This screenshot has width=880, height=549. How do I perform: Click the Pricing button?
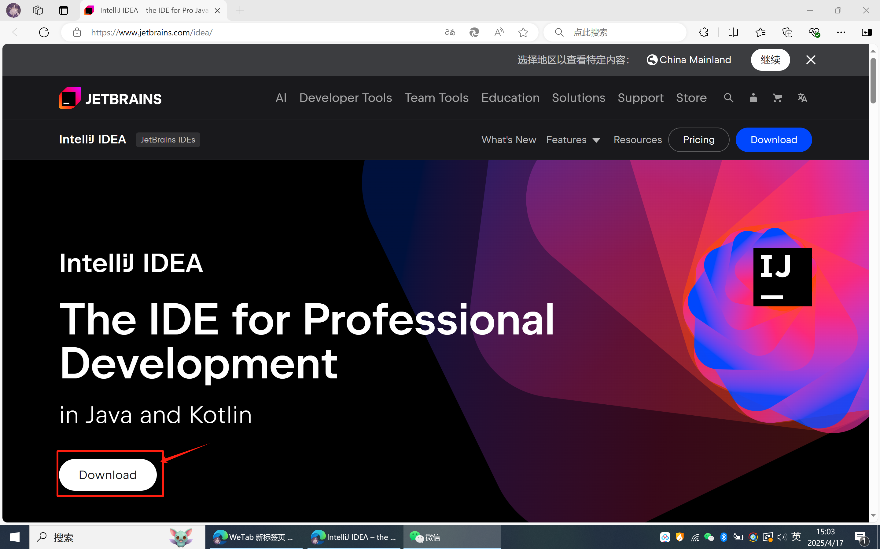tap(698, 140)
